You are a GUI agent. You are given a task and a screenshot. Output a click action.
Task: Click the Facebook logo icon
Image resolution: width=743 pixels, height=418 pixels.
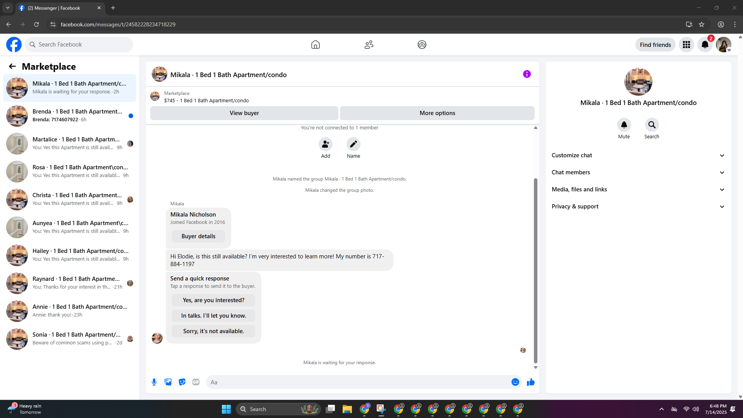click(x=14, y=45)
